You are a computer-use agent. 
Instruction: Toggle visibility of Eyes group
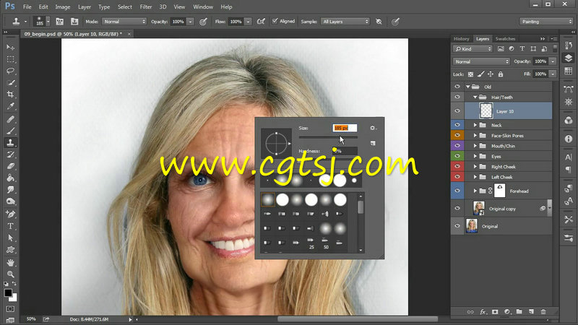[457, 156]
